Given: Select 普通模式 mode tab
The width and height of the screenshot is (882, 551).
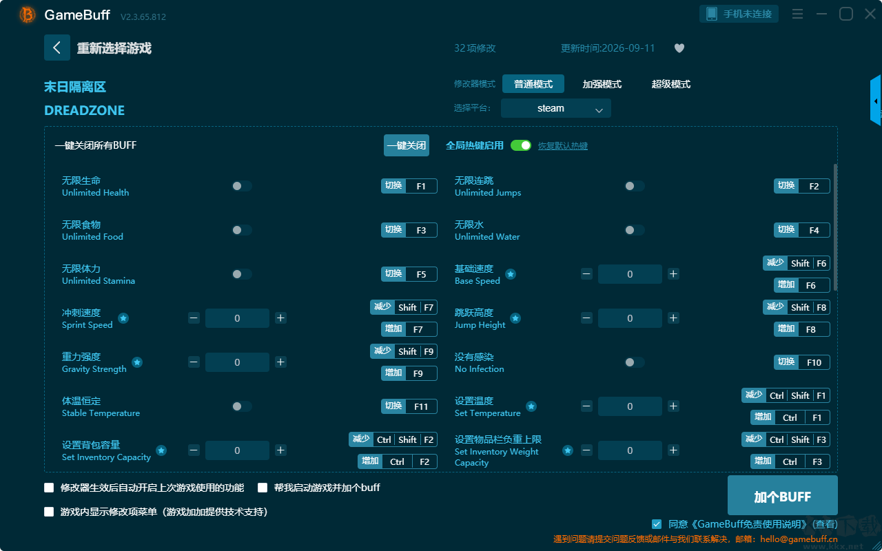Looking at the screenshot, I should click(533, 84).
